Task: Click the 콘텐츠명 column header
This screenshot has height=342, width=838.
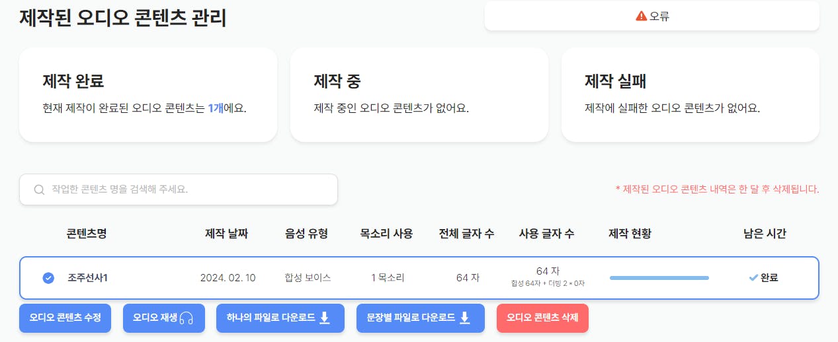Action: pos(87,234)
